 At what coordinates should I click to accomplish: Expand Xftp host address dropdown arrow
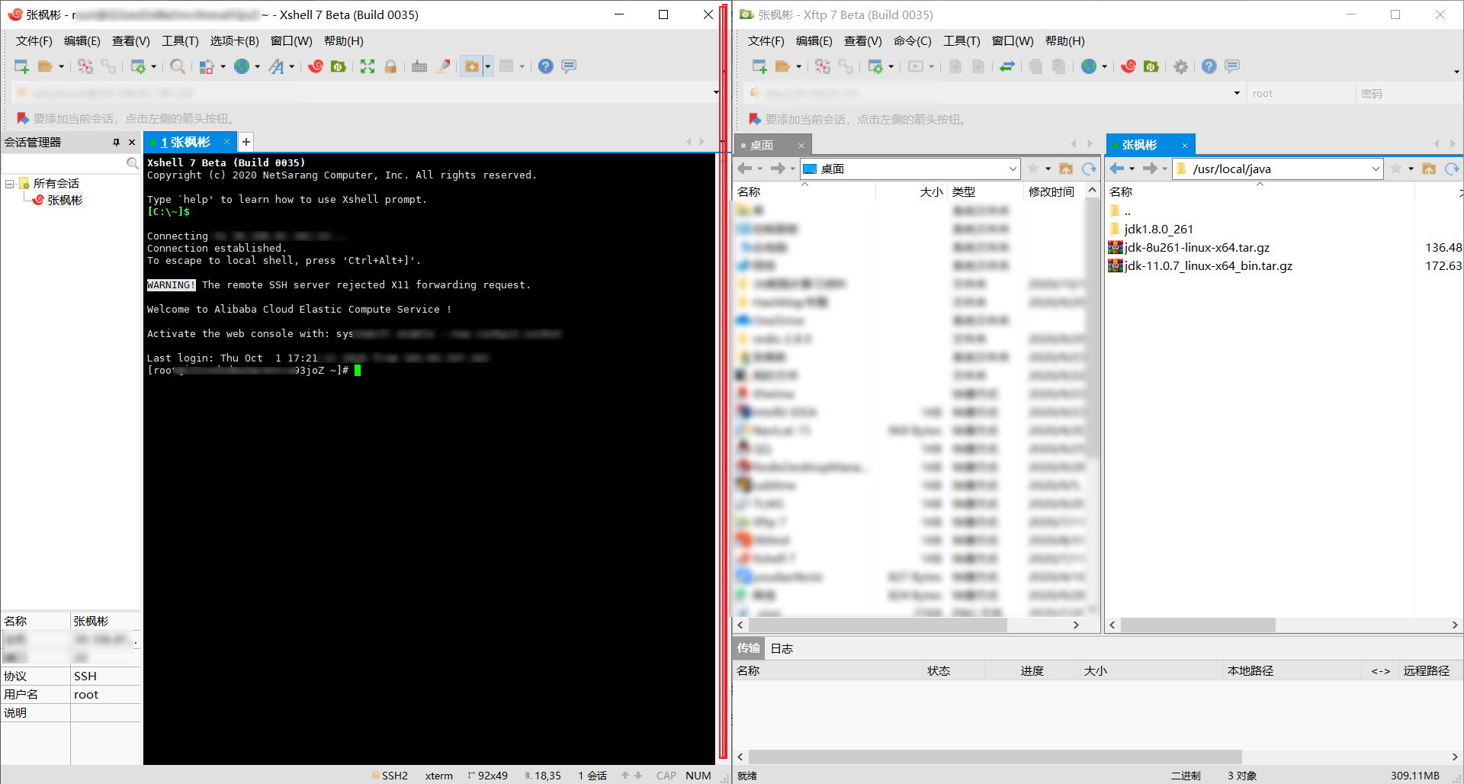(x=1237, y=93)
